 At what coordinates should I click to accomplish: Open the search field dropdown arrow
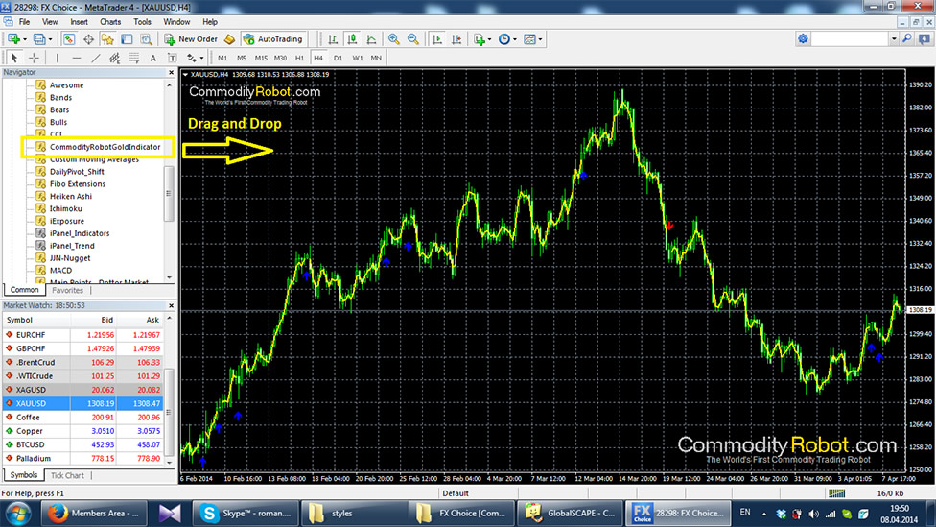pos(894,38)
